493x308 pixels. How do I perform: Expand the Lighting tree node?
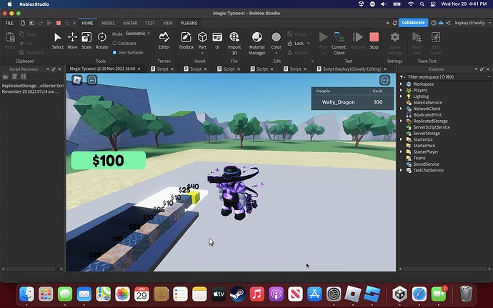(401, 96)
